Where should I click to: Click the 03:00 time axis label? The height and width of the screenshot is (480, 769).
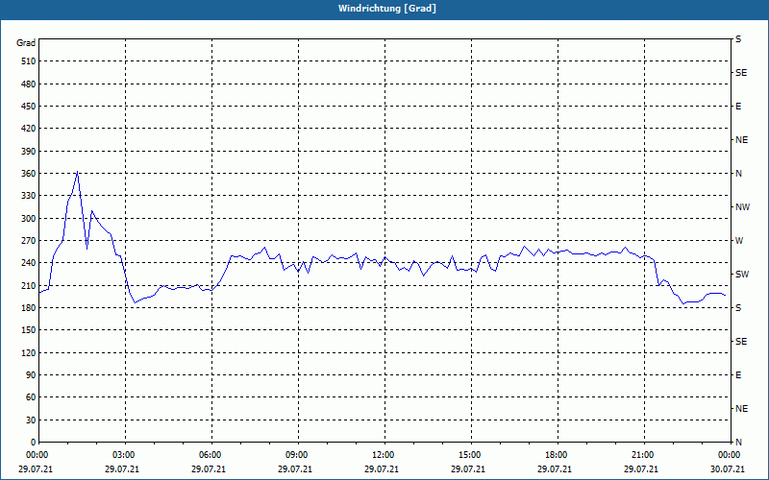[x=123, y=455]
